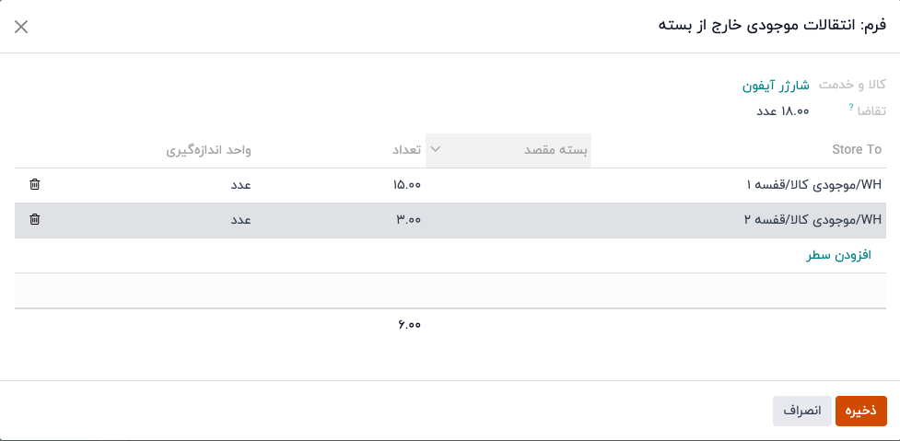Delete the قفسه ۲ row with trash icon

tap(34, 219)
